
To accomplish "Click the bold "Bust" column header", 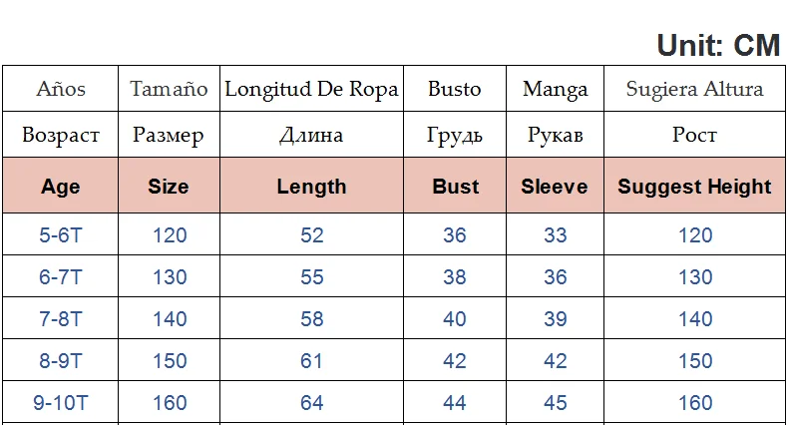I will 455,187.
